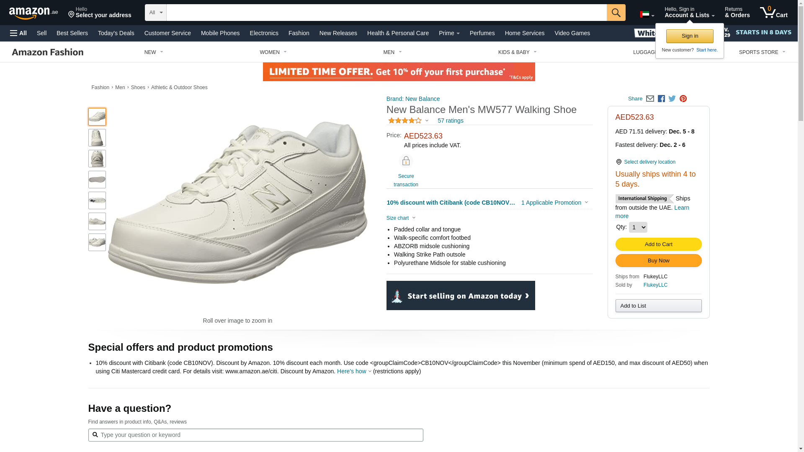This screenshot has width=804, height=452.
Task: Open the WOMEN fashion menu
Action: tap(273, 52)
